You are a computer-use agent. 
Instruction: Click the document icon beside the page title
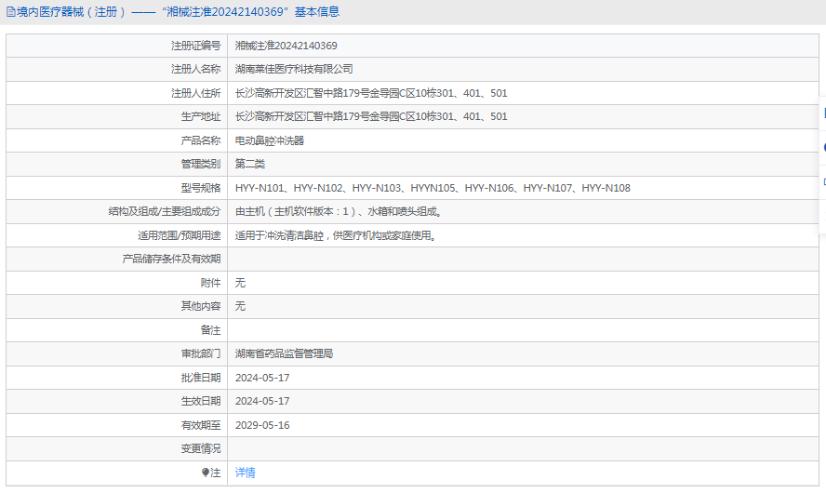(x=10, y=12)
